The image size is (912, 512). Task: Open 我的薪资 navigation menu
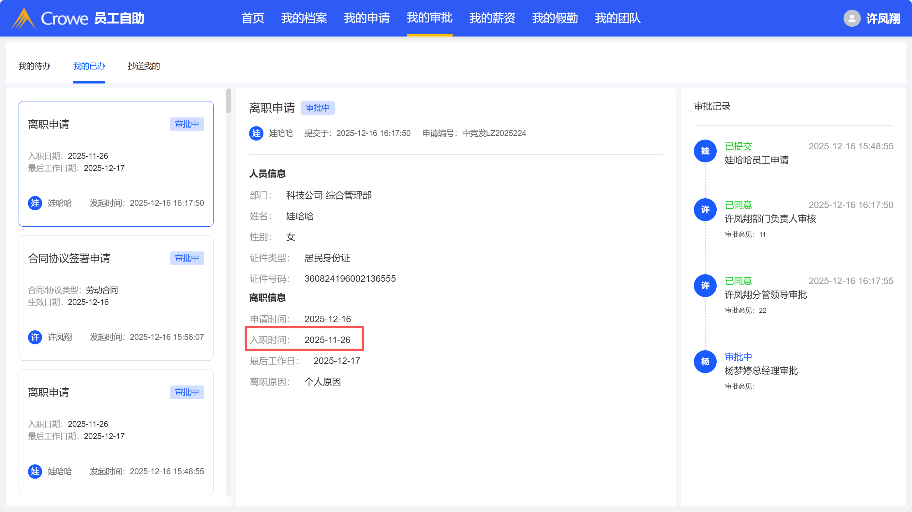click(x=492, y=18)
